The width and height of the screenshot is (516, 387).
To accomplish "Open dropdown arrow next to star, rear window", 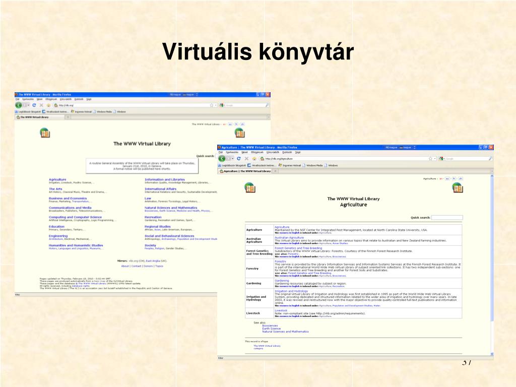I will pyautogui.click(x=216, y=105).
